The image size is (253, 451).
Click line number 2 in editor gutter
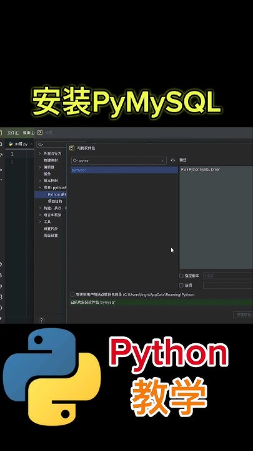point(12,162)
